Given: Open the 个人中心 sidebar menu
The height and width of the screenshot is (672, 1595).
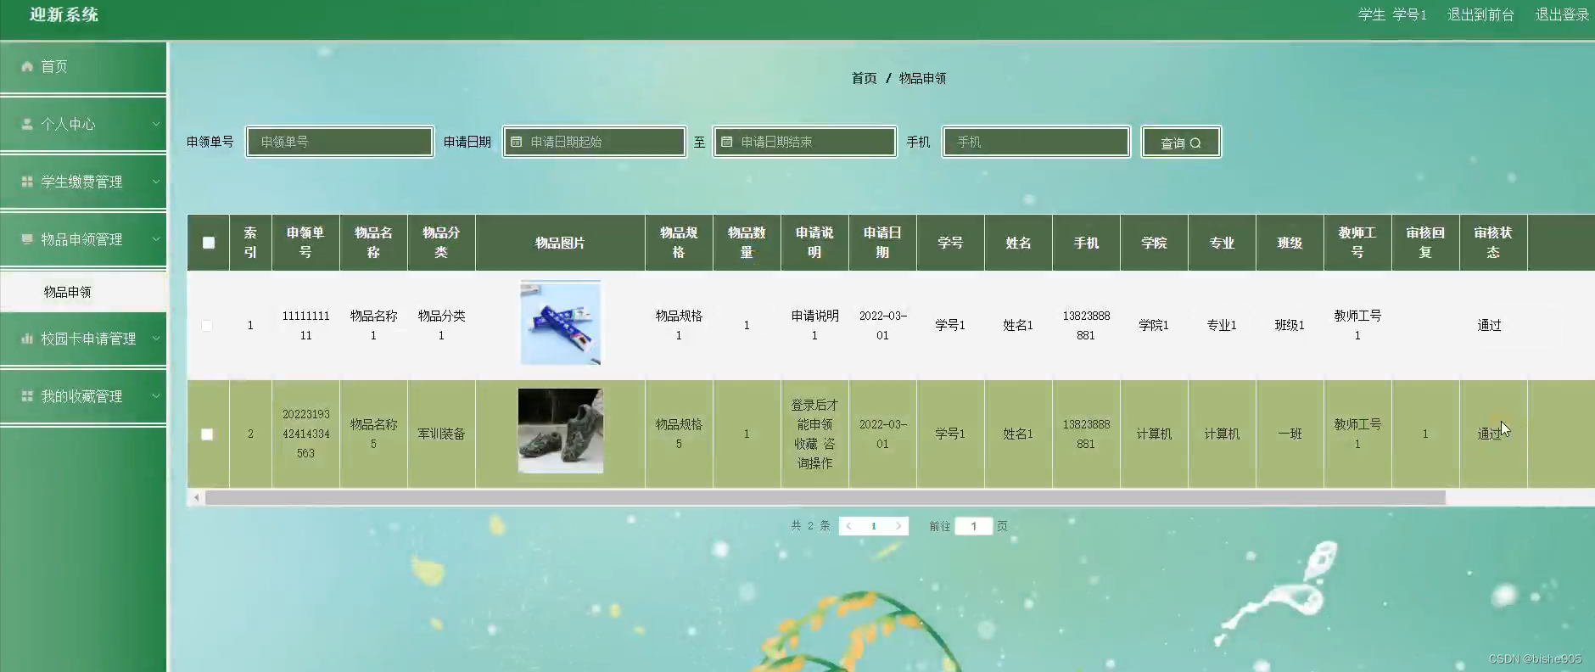Looking at the screenshot, I should pos(83,124).
